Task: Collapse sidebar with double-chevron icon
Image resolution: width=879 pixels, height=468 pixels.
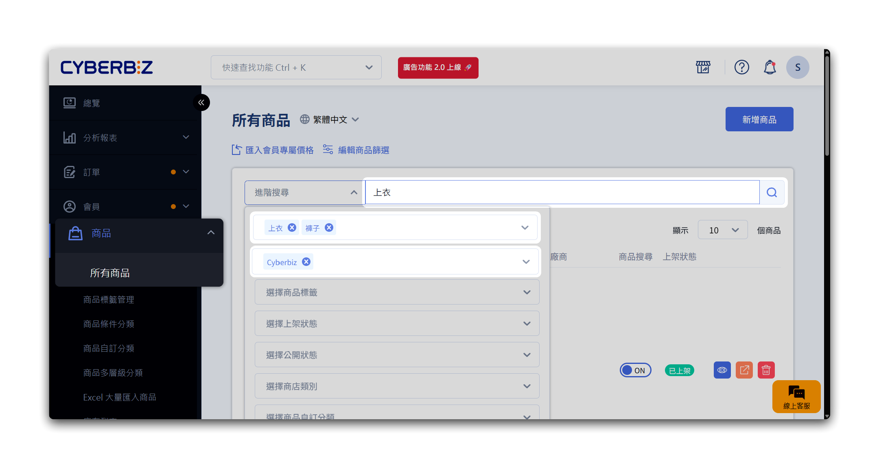Action: pyautogui.click(x=201, y=102)
